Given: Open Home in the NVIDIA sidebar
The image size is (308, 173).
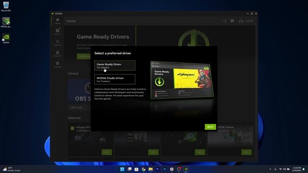Looking at the screenshot, I should pyautogui.click(x=58, y=21).
